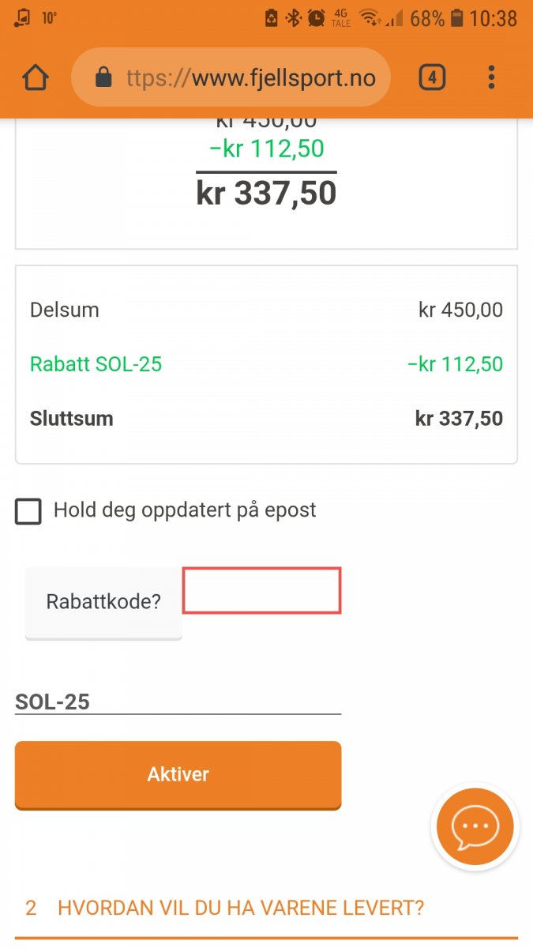Screen dimensions: 533x948
Task: Open the tab switcher showing 4 tabs
Action: pos(431,77)
